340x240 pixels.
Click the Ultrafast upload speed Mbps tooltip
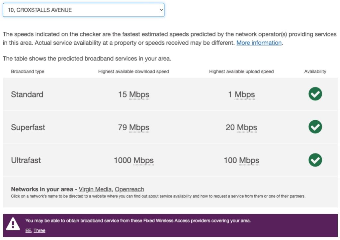[250, 160]
